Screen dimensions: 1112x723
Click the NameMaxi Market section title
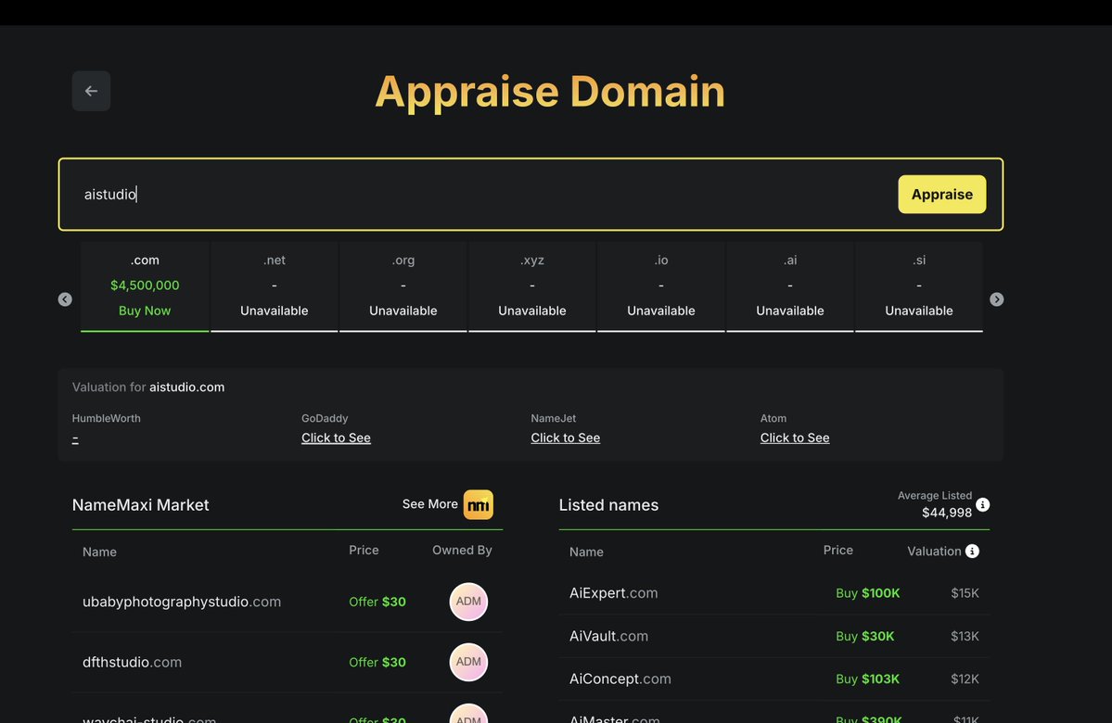[140, 504]
